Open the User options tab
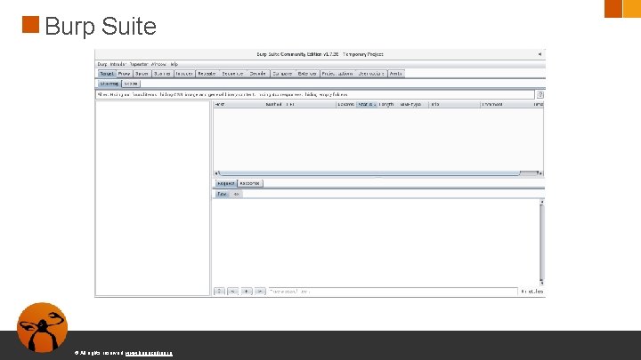 [x=371, y=74]
